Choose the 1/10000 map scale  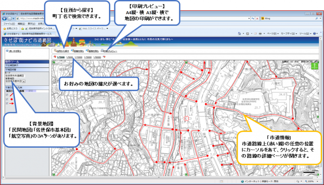(x=79, y=57)
